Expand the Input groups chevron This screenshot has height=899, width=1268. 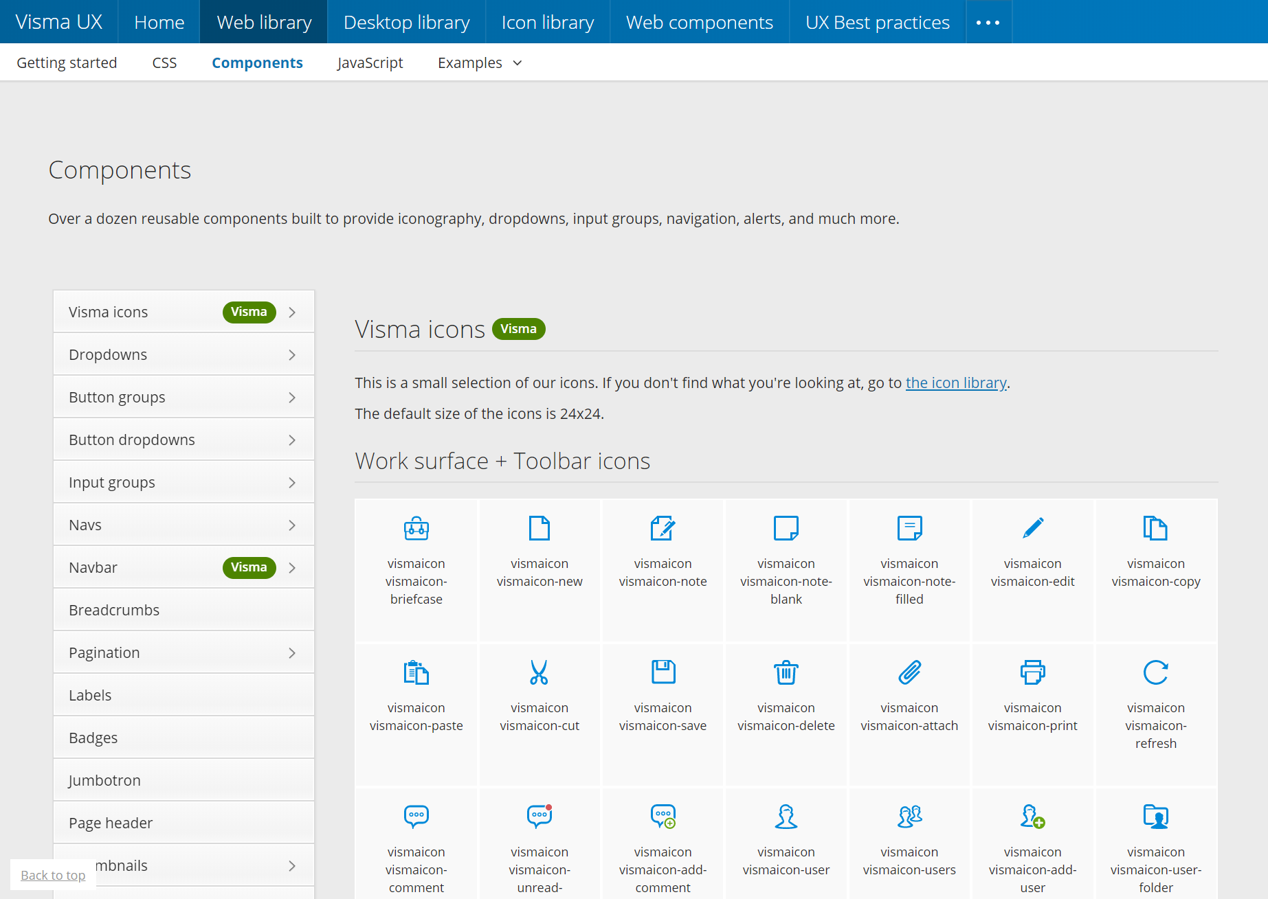pyautogui.click(x=292, y=483)
